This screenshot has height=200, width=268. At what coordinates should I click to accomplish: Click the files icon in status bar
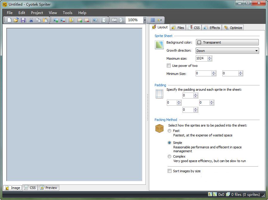coord(228,194)
